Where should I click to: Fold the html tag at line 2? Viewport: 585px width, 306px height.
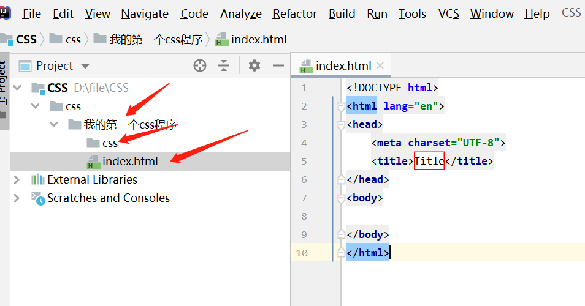click(340, 107)
